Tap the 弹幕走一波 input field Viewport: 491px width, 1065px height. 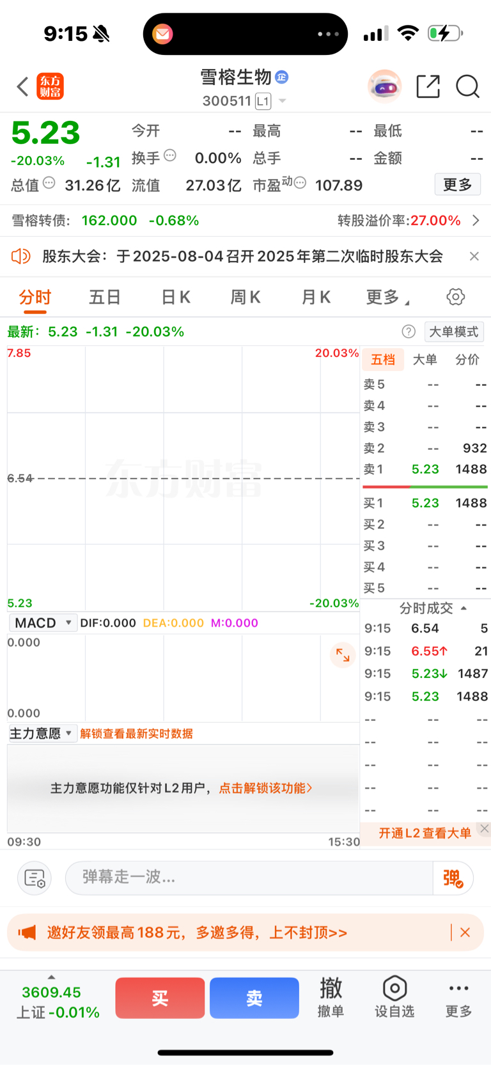coord(249,878)
